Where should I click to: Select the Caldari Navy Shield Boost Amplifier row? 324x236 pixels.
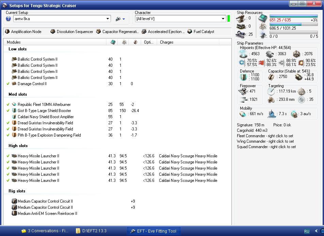117,117
